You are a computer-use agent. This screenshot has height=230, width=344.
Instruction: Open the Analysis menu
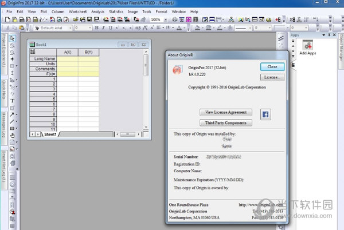click(96, 11)
